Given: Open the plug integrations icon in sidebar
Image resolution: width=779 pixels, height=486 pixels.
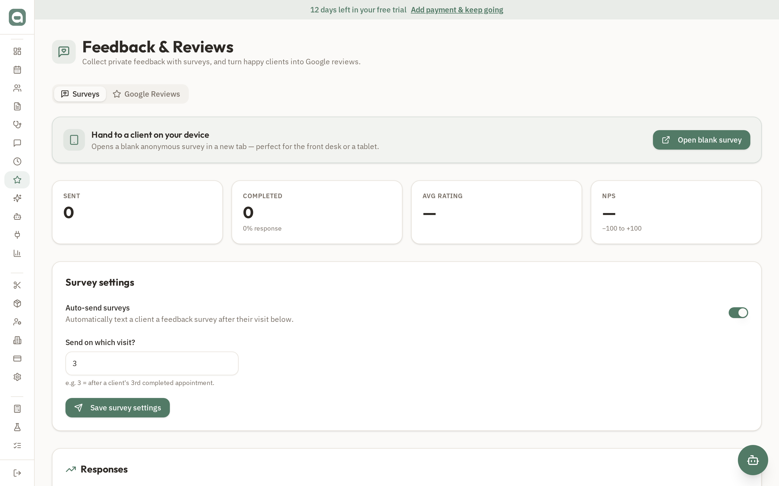Looking at the screenshot, I should click(17, 235).
